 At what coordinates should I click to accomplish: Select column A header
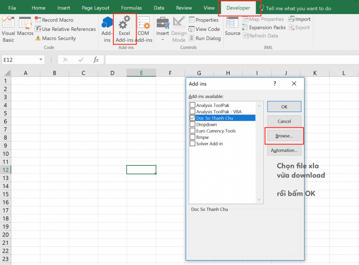pos(26,73)
